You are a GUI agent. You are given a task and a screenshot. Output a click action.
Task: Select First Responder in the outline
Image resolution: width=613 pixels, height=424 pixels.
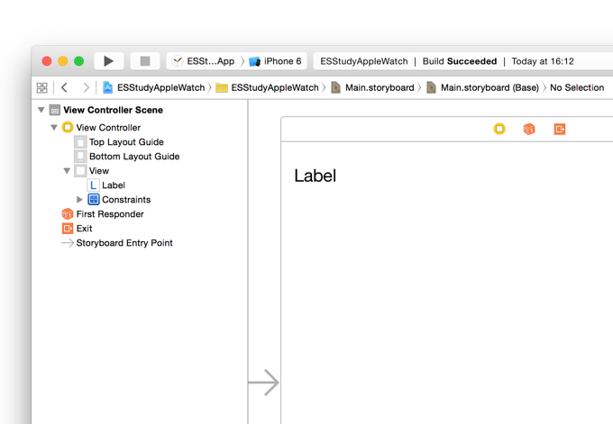pyautogui.click(x=109, y=214)
